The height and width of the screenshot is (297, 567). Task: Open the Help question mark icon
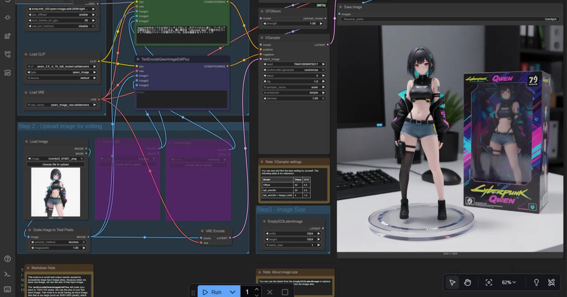[8, 258]
